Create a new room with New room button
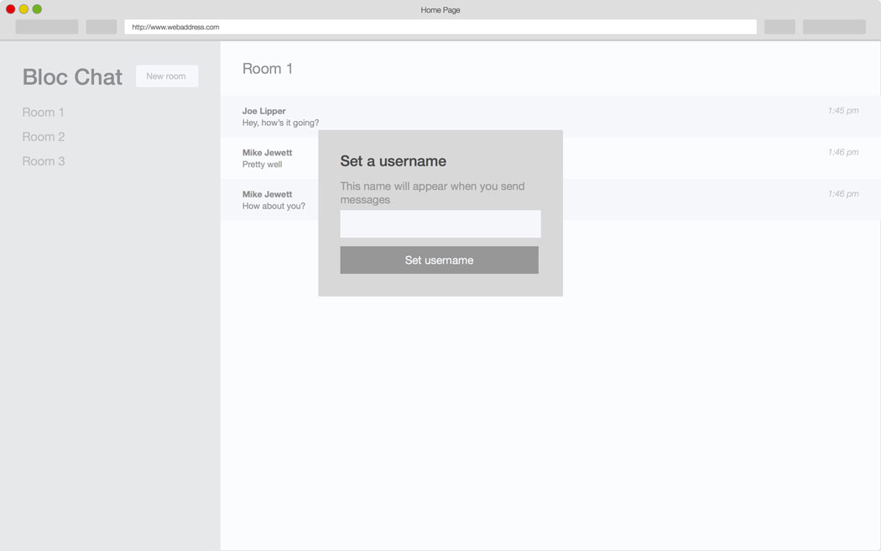This screenshot has width=881, height=551. pyautogui.click(x=167, y=76)
